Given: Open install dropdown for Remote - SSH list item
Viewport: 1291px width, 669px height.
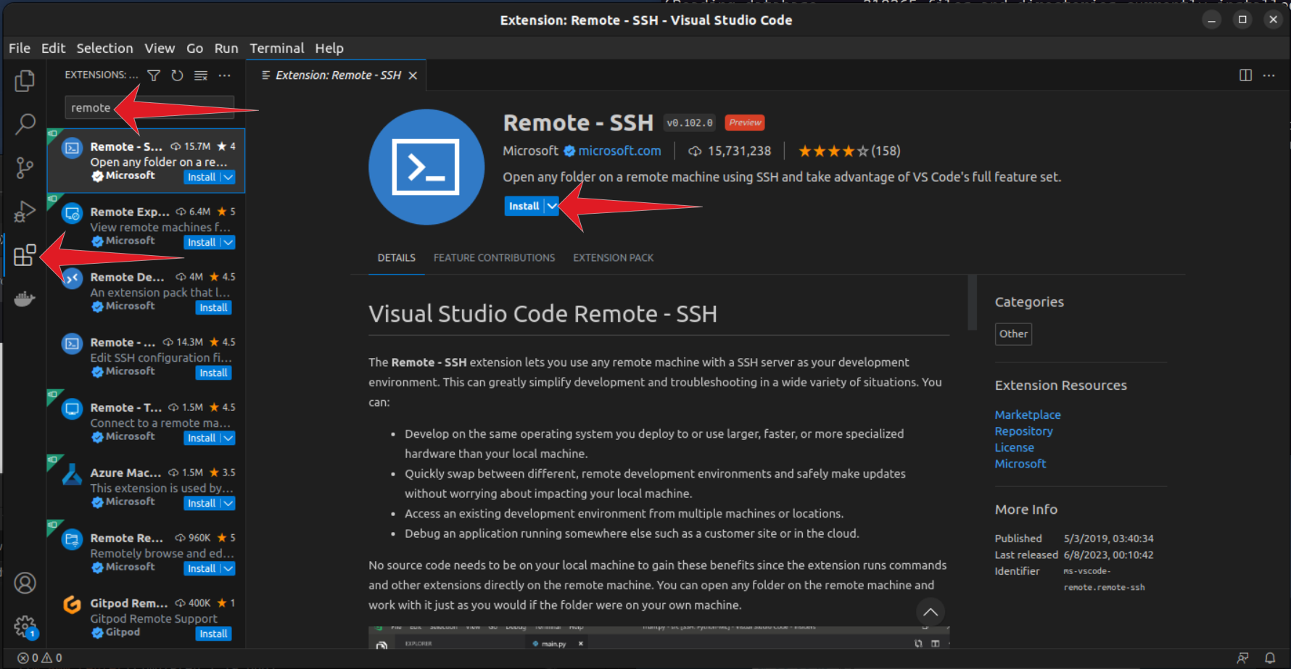Looking at the screenshot, I should [x=228, y=177].
